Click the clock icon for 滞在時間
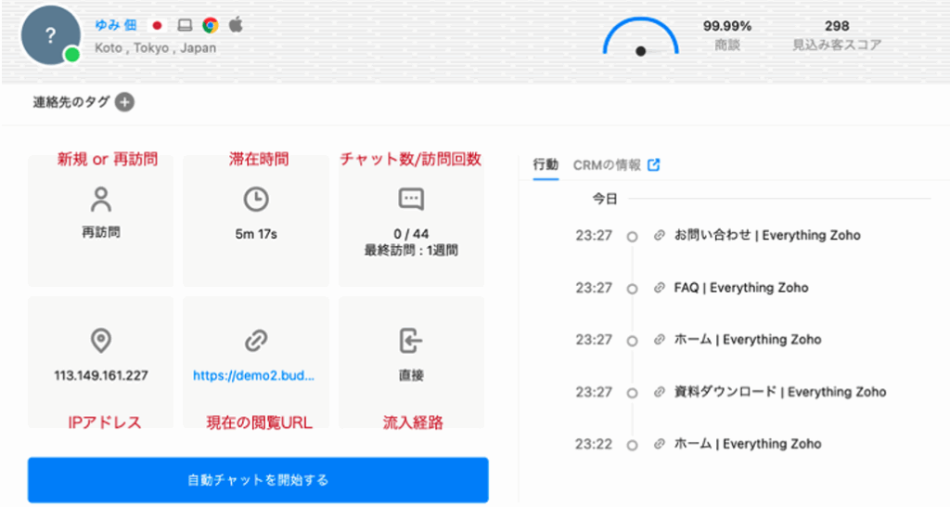 pyautogui.click(x=255, y=199)
